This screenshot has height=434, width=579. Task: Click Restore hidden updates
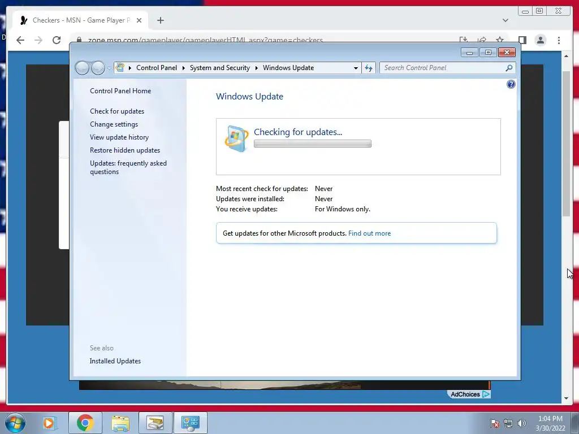pos(125,150)
